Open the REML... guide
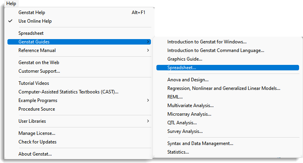 (x=228, y=97)
